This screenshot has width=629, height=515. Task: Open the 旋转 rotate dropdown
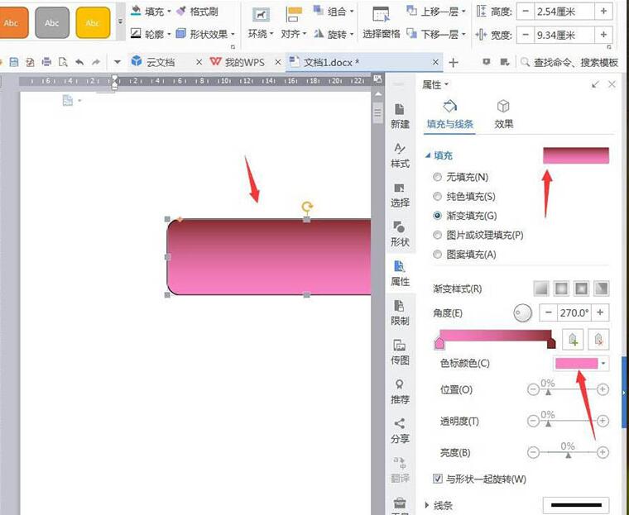coord(334,34)
